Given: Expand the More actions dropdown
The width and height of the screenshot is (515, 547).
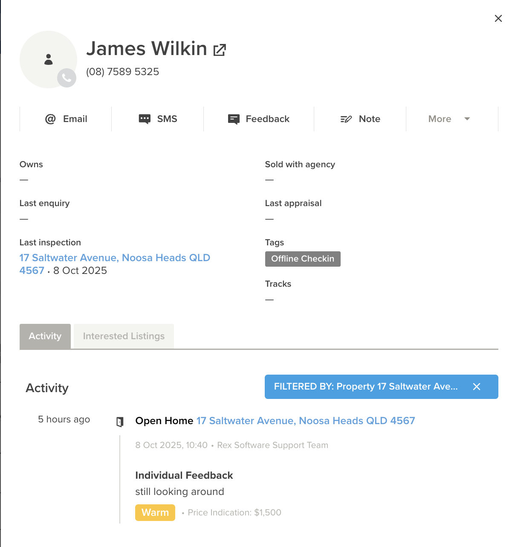Looking at the screenshot, I should pyautogui.click(x=449, y=119).
